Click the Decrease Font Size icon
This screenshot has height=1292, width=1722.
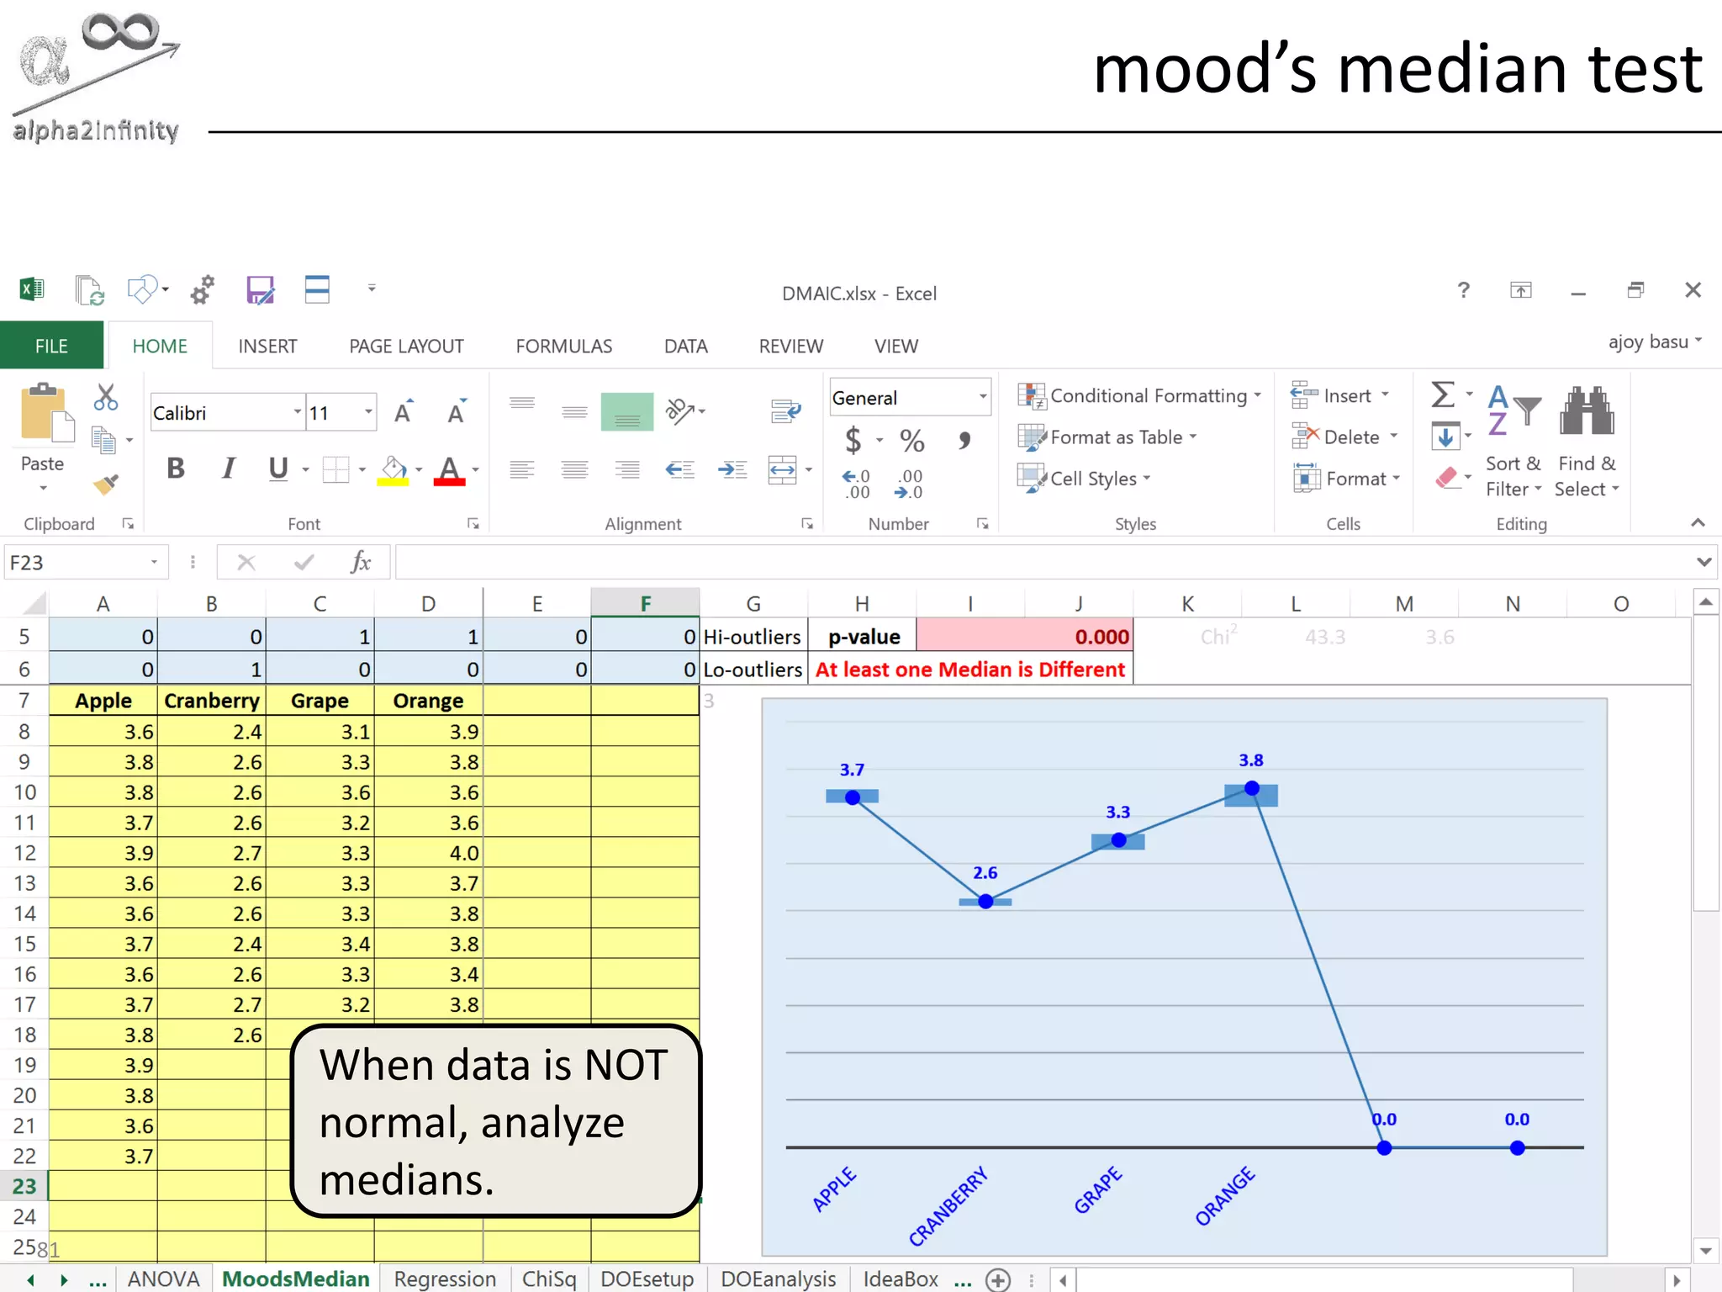(x=457, y=412)
